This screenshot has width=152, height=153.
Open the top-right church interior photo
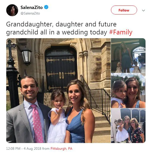click(128, 55)
